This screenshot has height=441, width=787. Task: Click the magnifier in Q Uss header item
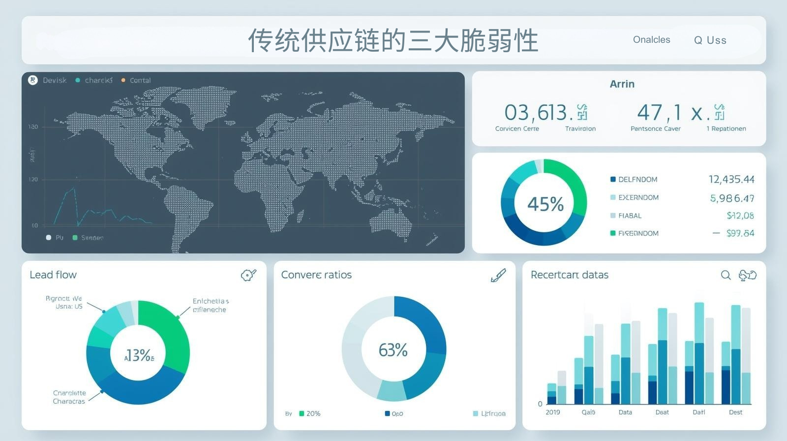point(697,40)
